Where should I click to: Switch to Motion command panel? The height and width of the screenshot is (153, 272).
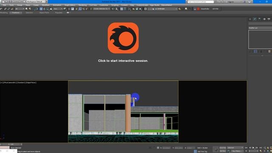pos(264,19)
